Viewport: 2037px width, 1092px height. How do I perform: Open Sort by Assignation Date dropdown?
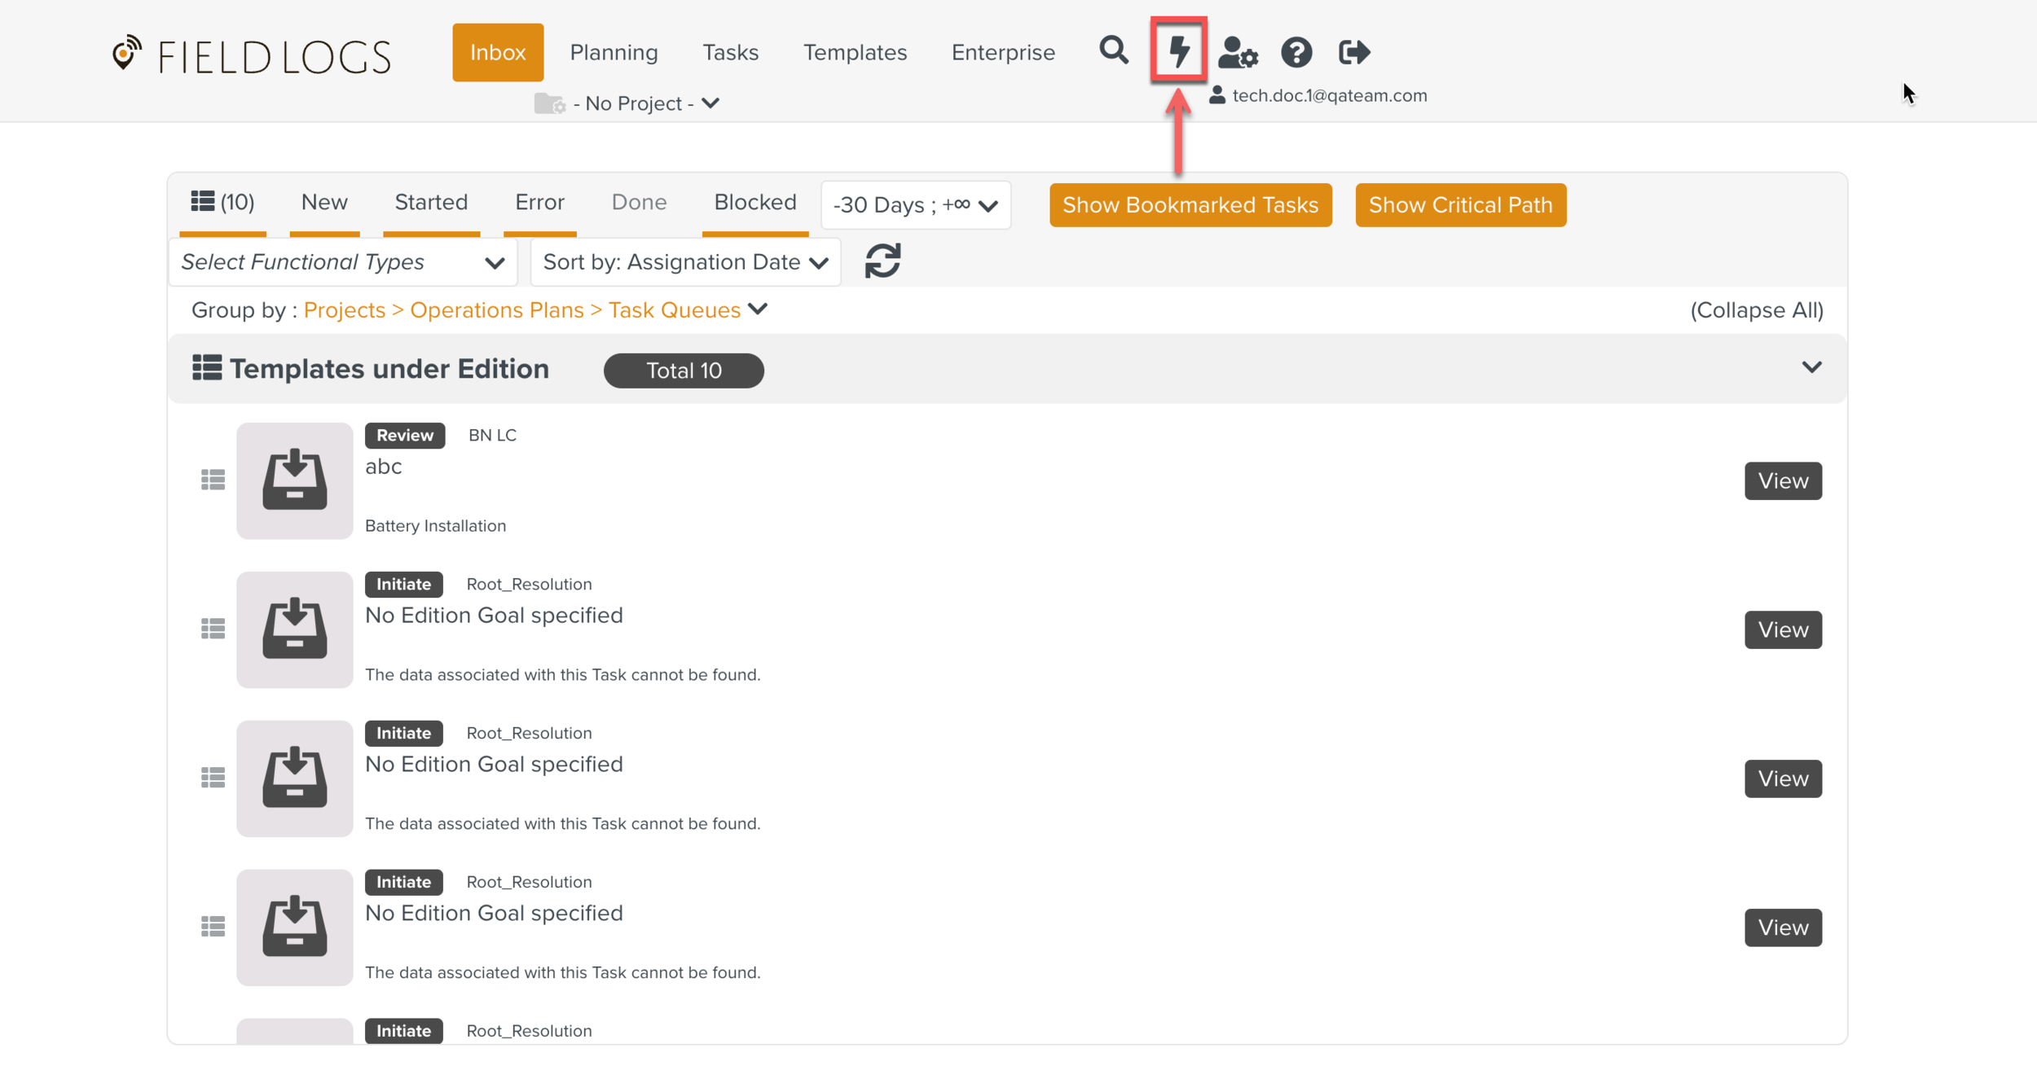[x=685, y=262]
